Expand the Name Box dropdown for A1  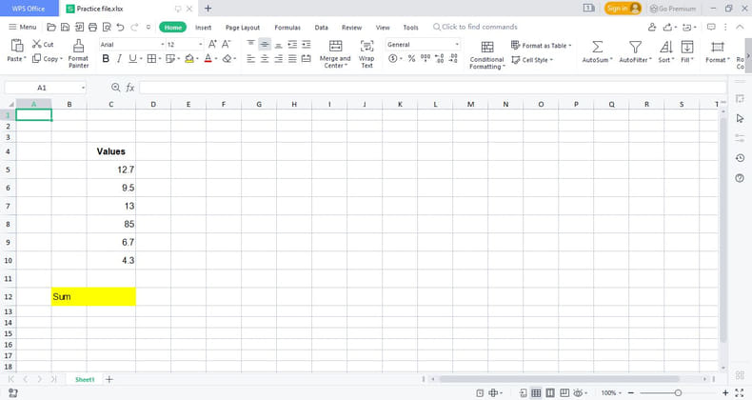point(83,88)
